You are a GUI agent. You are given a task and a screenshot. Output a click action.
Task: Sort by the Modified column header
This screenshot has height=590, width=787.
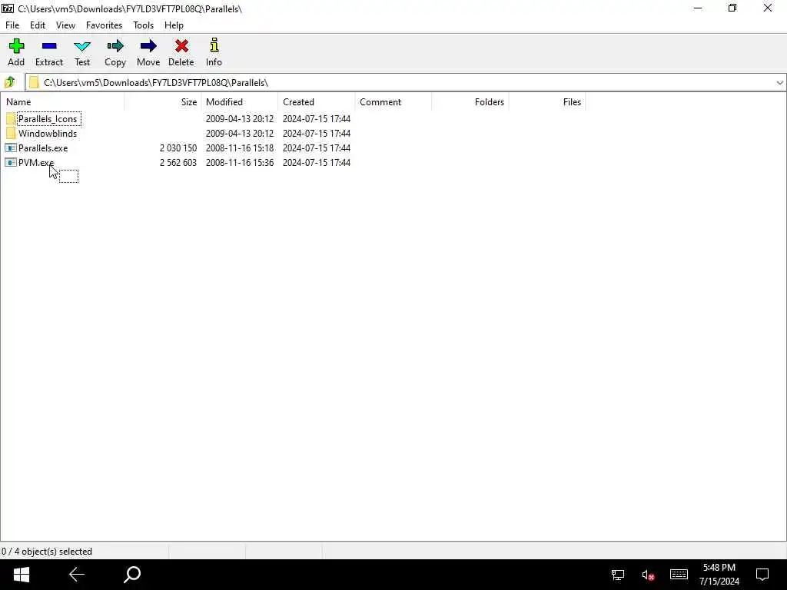(x=240, y=102)
